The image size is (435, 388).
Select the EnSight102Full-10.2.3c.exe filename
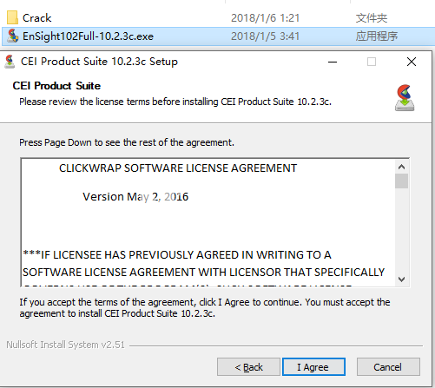[88, 36]
